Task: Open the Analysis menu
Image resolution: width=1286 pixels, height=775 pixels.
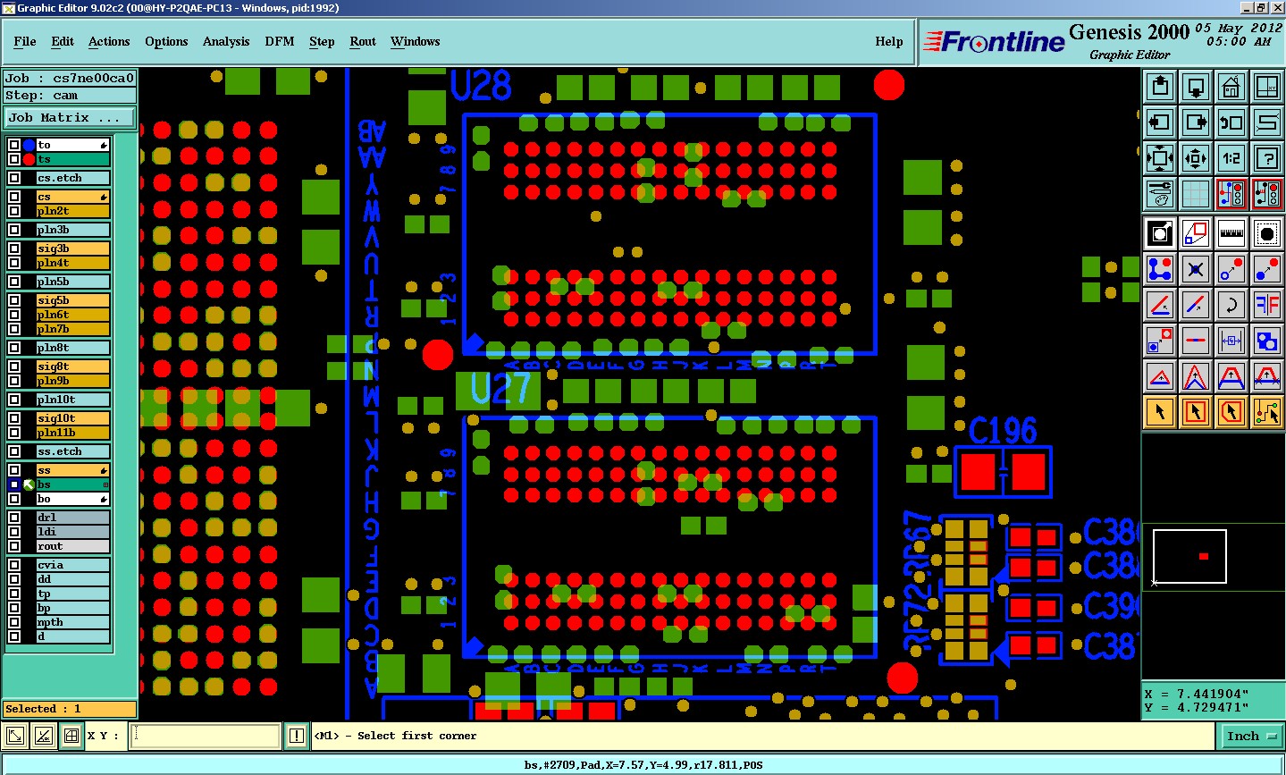Action: (x=226, y=41)
